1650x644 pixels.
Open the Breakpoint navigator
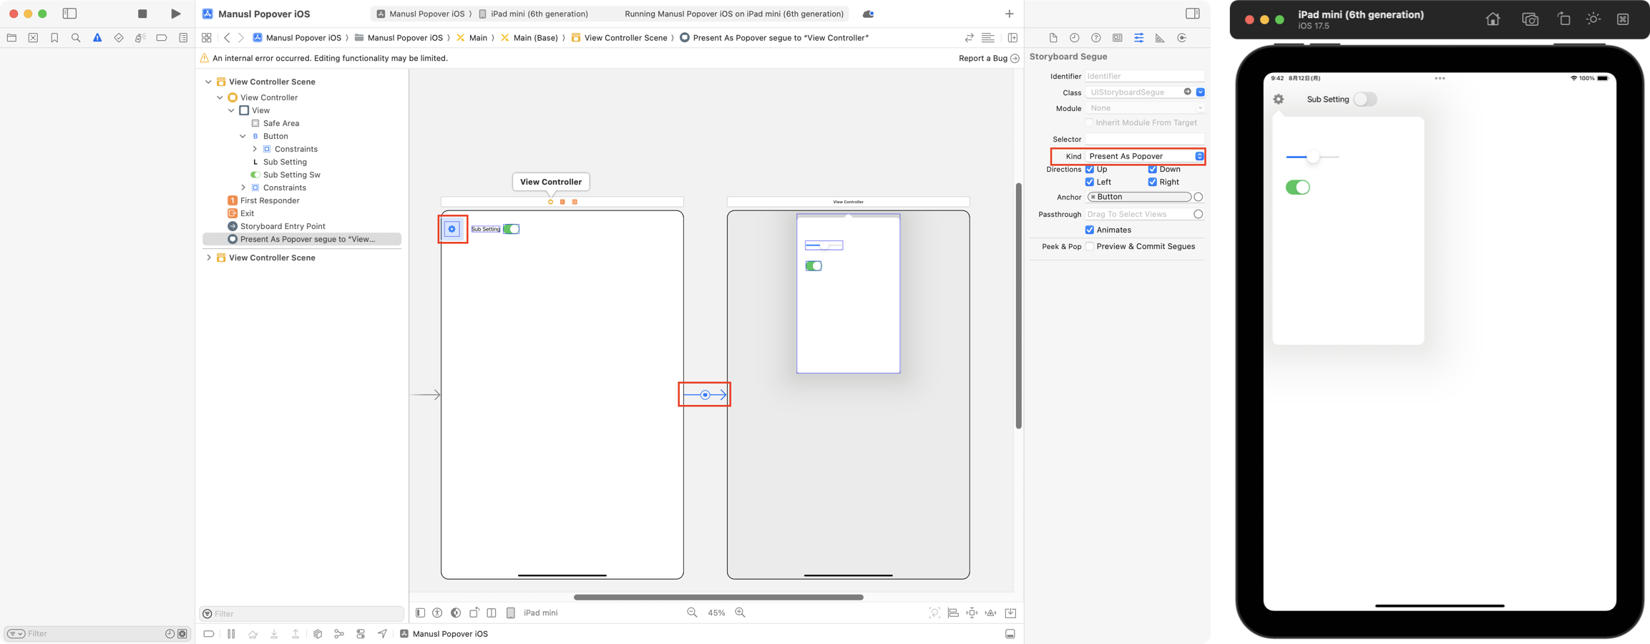[x=162, y=38]
